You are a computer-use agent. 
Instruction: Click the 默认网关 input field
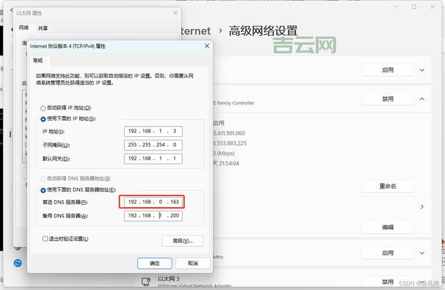coord(153,158)
